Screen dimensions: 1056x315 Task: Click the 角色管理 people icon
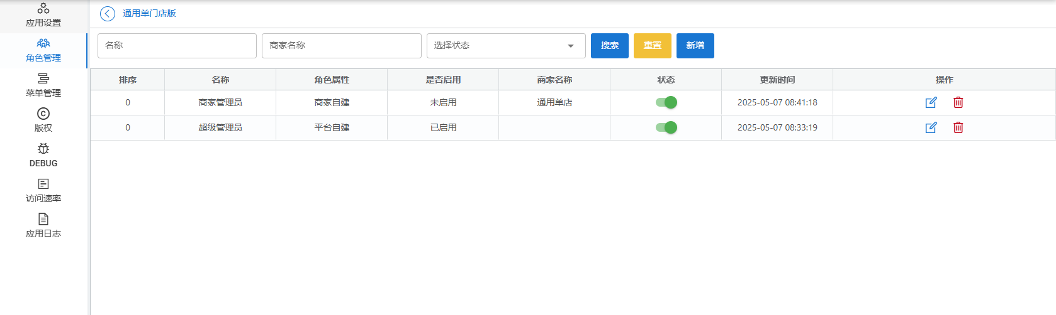pos(43,43)
